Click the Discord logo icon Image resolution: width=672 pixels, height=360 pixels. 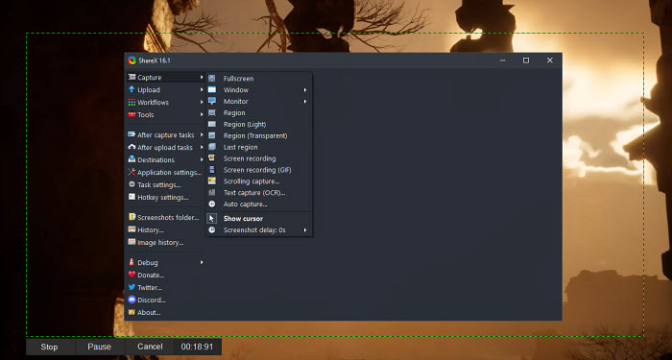pyautogui.click(x=132, y=300)
